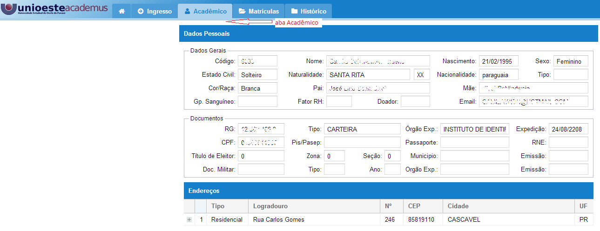Click the Naturalidade field SANTA RITA
The height and width of the screenshot is (231, 600).
tap(368, 75)
